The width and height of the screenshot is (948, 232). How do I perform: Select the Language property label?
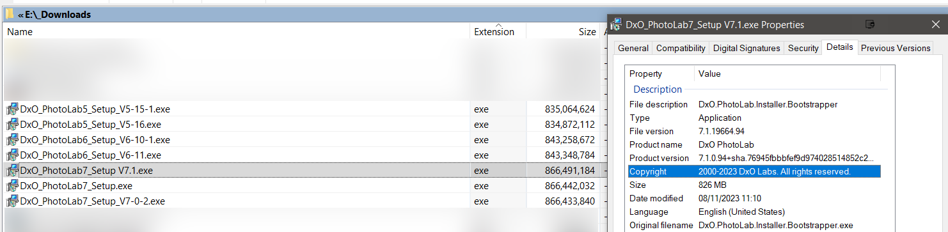click(x=649, y=212)
